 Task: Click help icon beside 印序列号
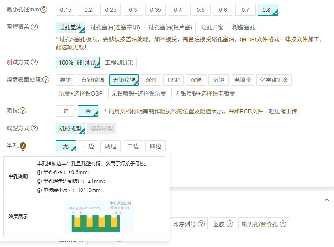click(201, 224)
